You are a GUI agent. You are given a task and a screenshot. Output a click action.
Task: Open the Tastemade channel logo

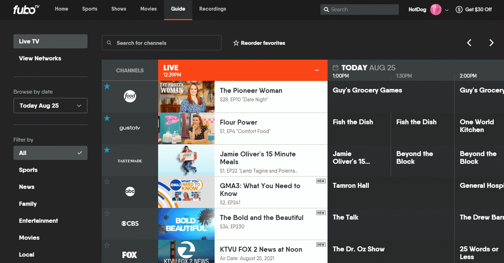[130, 161]
